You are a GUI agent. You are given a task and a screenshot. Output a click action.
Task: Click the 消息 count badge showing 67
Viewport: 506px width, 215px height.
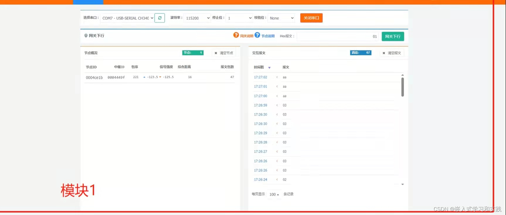(361, 53)
